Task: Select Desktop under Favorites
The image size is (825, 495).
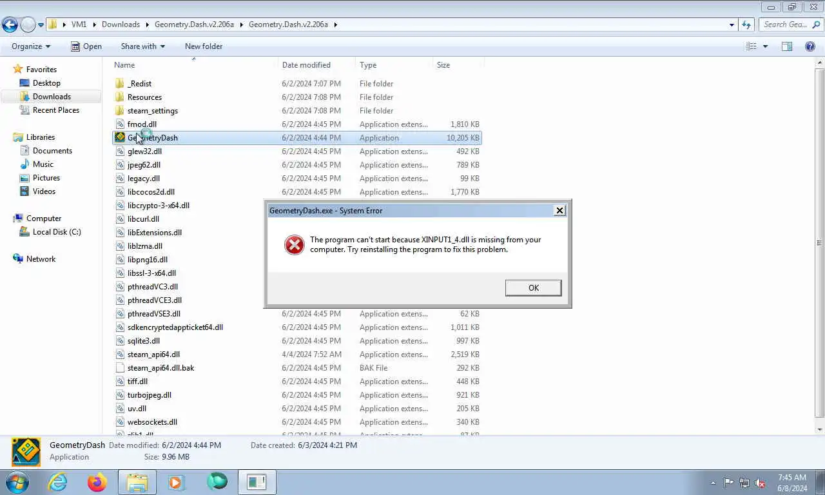Action: point(46,82)
